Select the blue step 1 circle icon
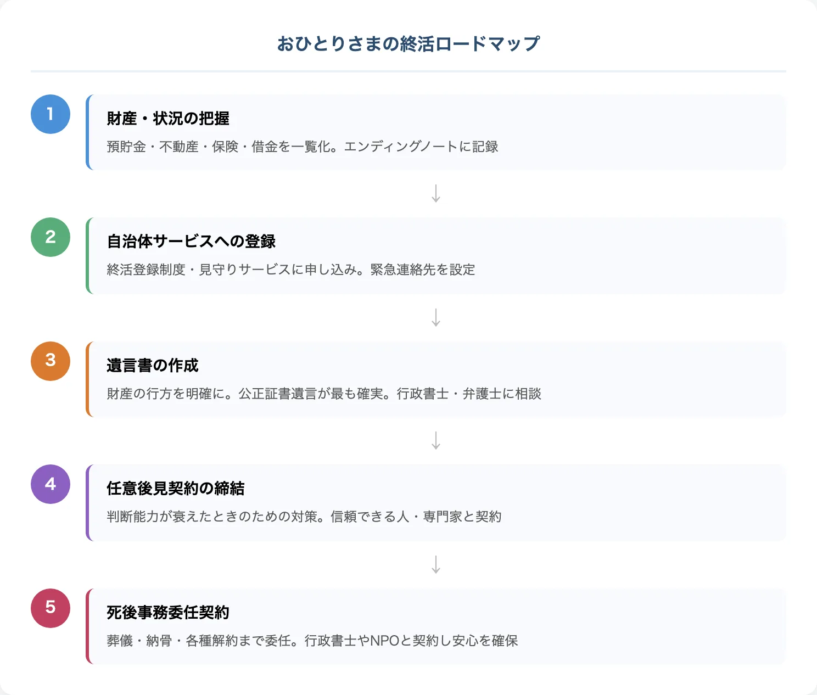 tap(50, 114)
